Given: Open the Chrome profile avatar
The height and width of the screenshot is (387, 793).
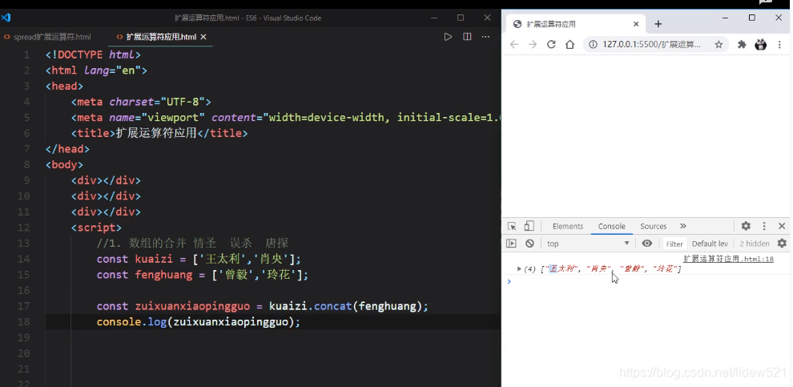Looking at the screenshot, I should [x=761, y=45].
